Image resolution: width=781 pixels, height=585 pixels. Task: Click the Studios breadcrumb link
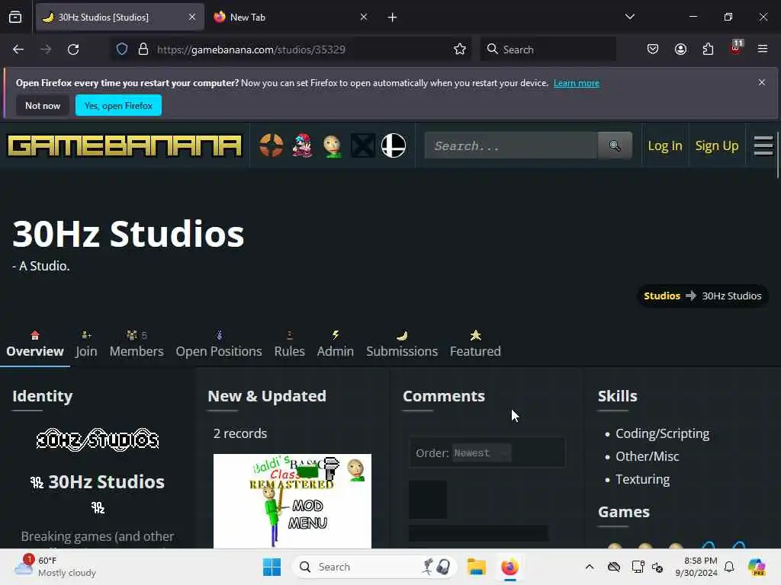coord(662,296)
